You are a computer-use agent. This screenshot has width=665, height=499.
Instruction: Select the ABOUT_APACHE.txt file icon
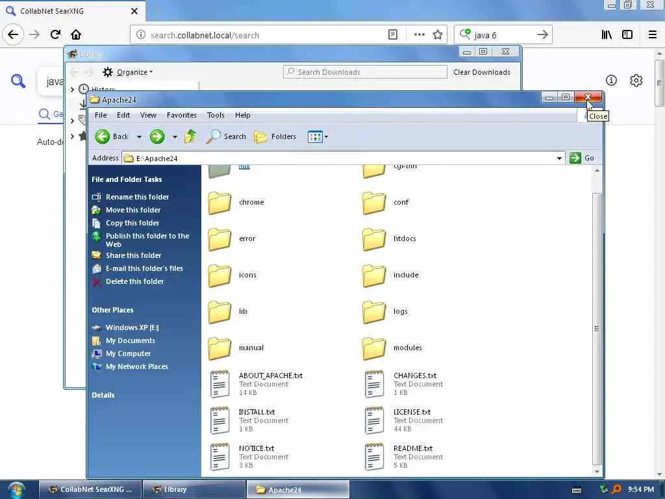pyautogui.click(x=220, y=384)
